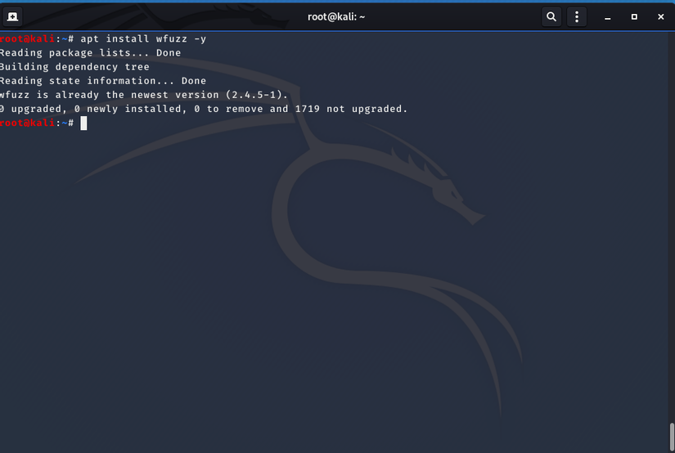Close the root@kali terminal window
The height and width of the screenshot is (453, 675).
[x=661, y=17]
